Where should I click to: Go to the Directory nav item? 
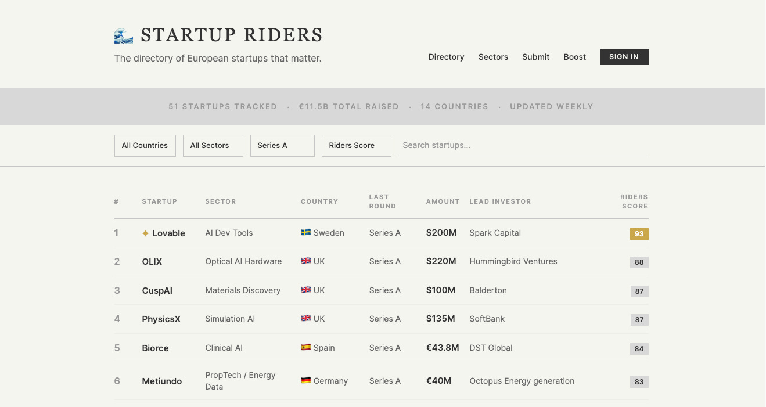point(446,57)
